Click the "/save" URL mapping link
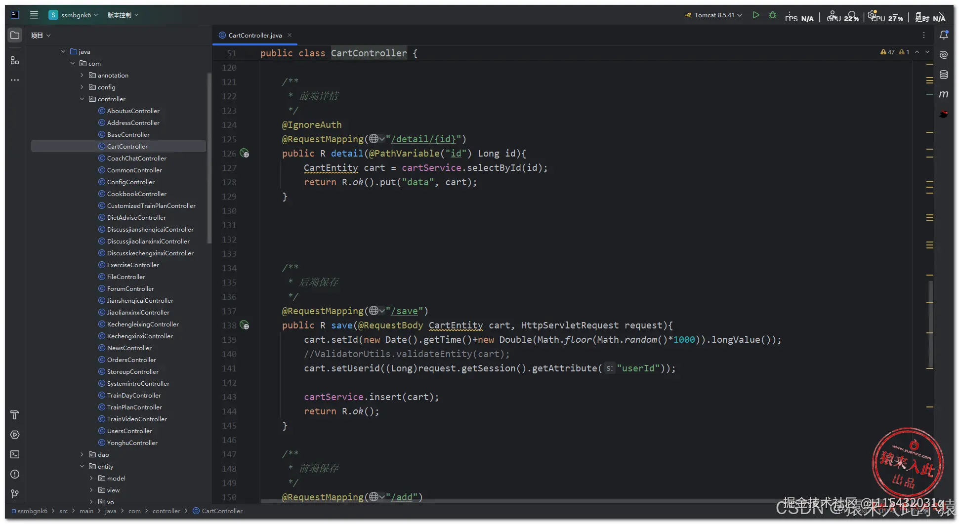The height and width of the screenshot is (524, 959). click(x=405, y=311)
